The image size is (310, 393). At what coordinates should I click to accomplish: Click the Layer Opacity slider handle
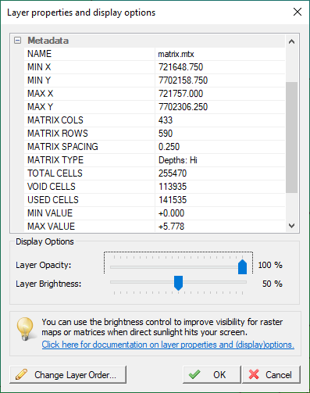pos(242,266)
